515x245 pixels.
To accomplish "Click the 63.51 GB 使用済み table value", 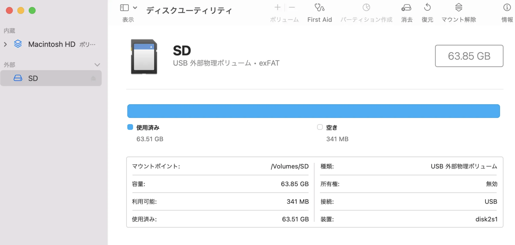I will click(295, 219).
